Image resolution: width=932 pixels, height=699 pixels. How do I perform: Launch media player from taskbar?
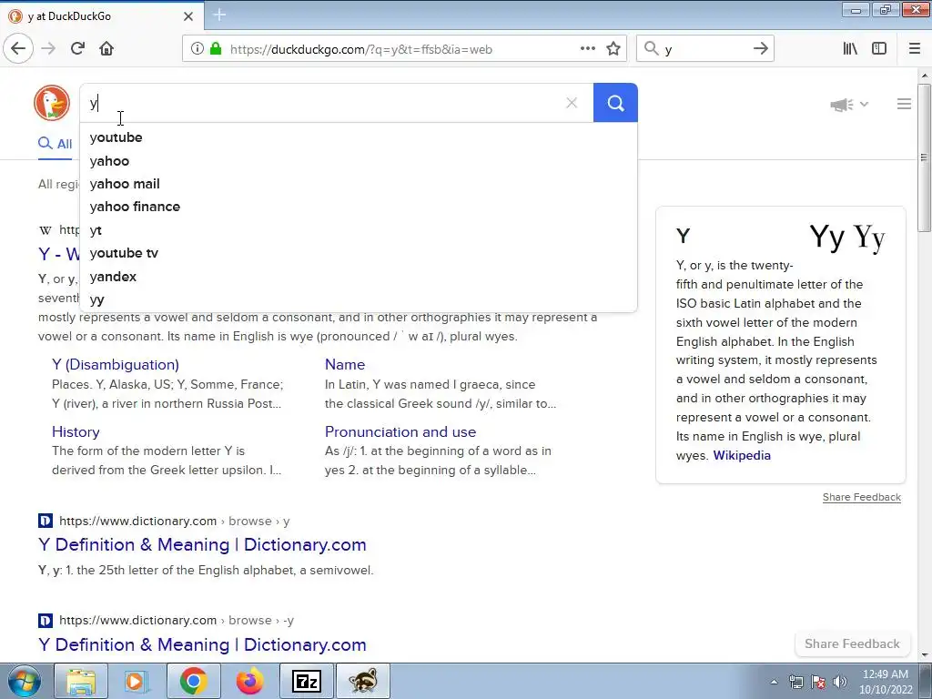137,681
